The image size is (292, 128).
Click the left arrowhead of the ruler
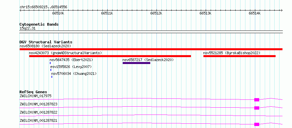click(x=20, y=11)
